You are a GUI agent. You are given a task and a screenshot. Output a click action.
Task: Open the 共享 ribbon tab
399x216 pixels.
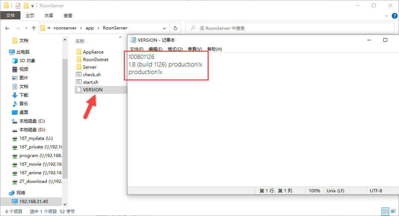tap(49, 16)
